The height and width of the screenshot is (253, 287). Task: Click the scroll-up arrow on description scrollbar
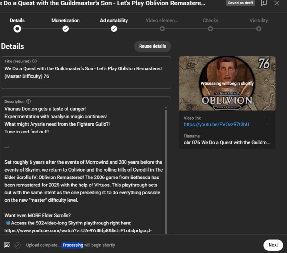coord(166,108)
